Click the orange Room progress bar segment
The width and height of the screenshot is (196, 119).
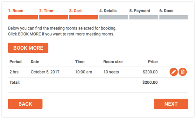pyautogui.click(x=23, y=17)
